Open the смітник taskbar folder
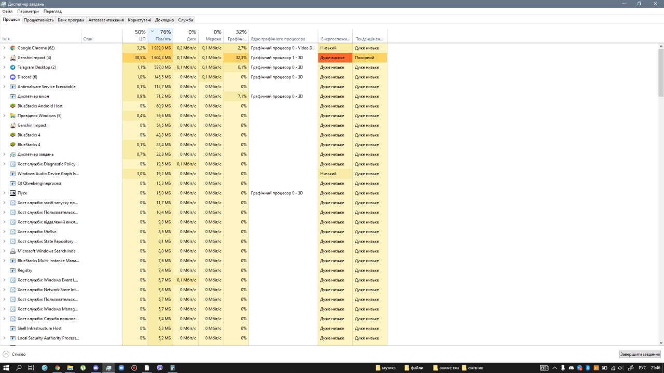 (x=472, y=368)
